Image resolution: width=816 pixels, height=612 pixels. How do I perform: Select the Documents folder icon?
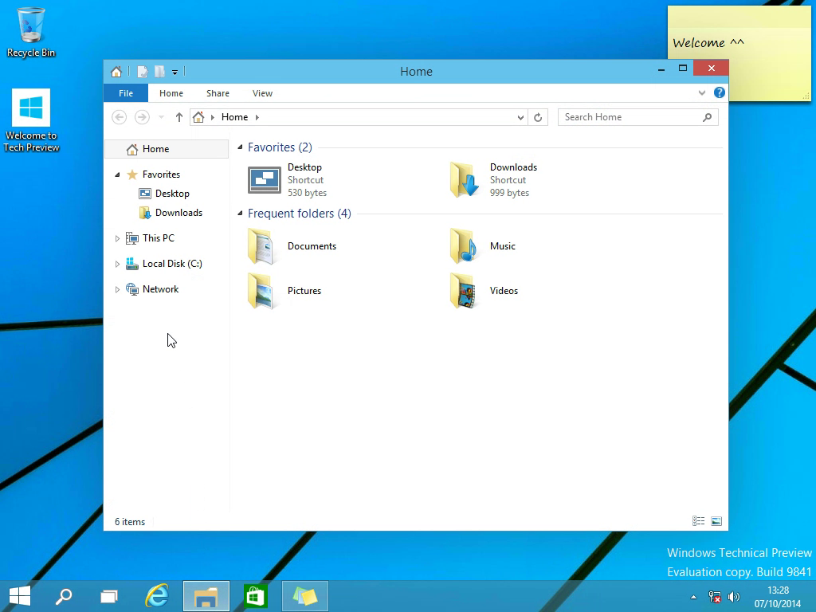(261, 246)
